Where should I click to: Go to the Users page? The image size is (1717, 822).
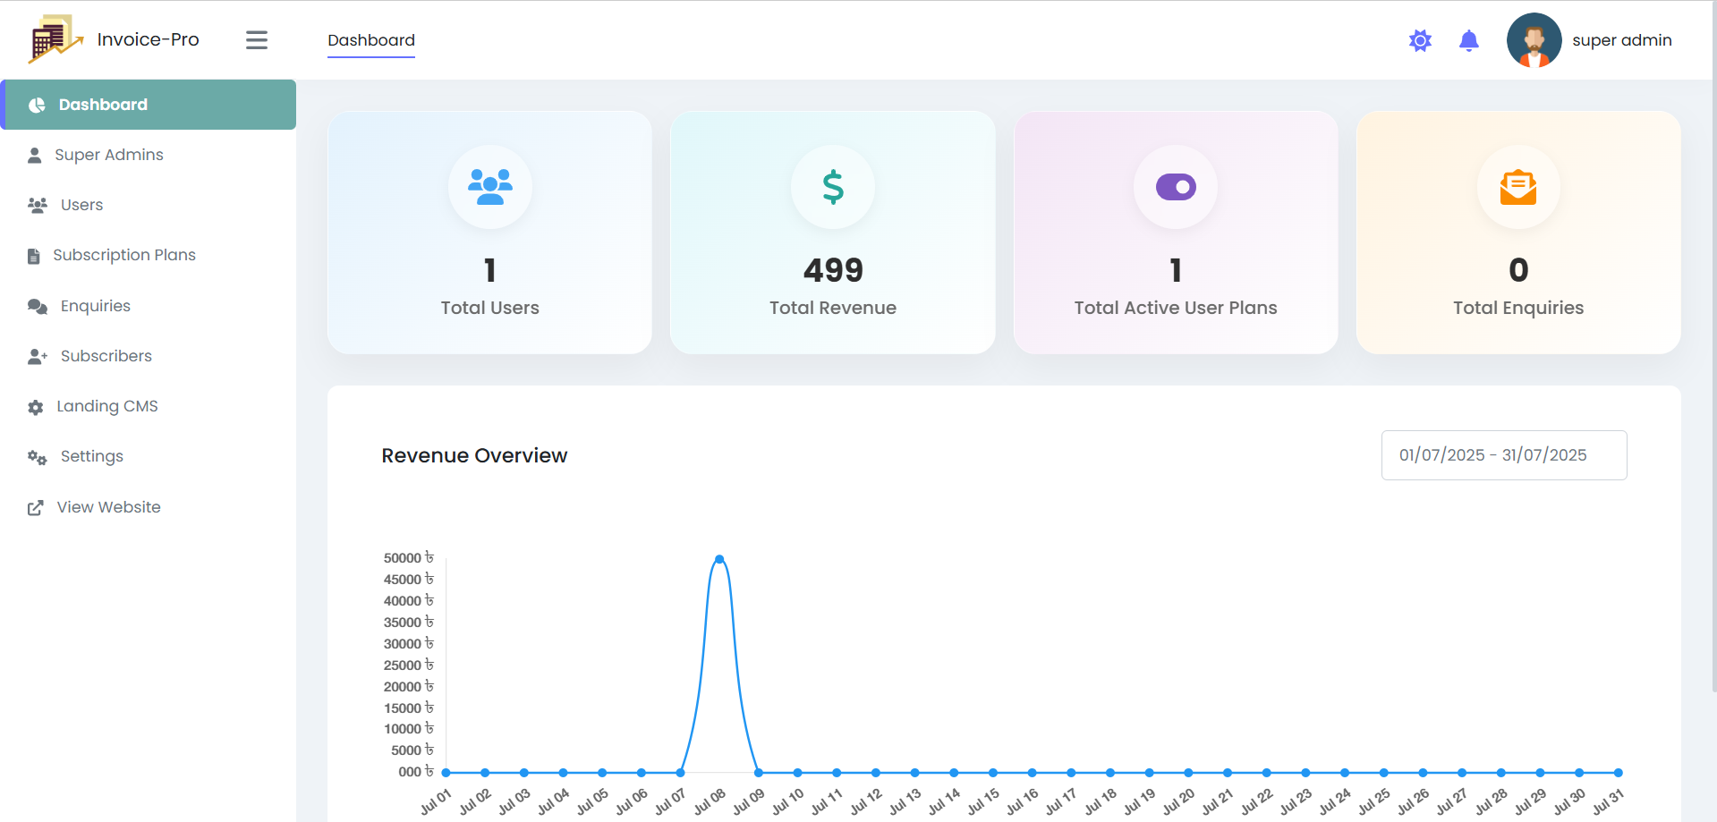81,205
